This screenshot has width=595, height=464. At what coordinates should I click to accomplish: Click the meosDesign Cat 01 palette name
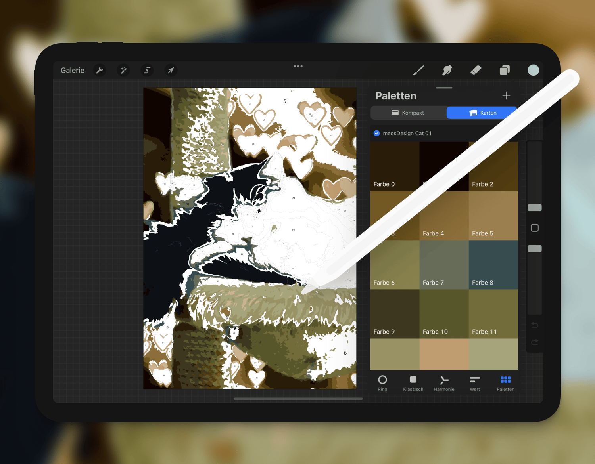pyautogui.click(x=407, y=133)
